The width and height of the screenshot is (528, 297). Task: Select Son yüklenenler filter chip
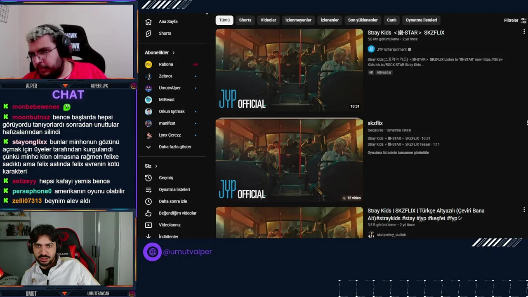tap(363, 20)
